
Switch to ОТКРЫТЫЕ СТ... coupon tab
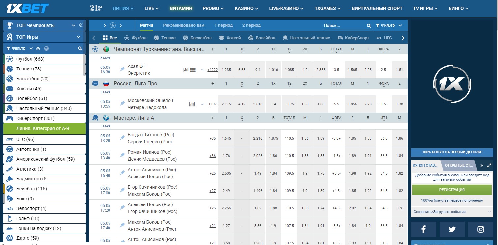(x=459, y=165)
